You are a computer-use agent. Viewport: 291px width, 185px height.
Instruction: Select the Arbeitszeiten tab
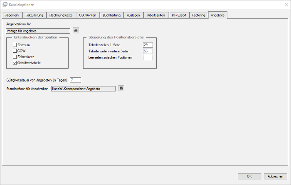tap(156, 15)
